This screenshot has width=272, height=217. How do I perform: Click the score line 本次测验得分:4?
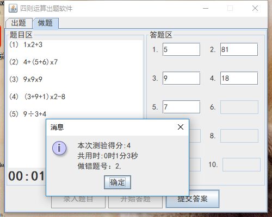[104, 145]
